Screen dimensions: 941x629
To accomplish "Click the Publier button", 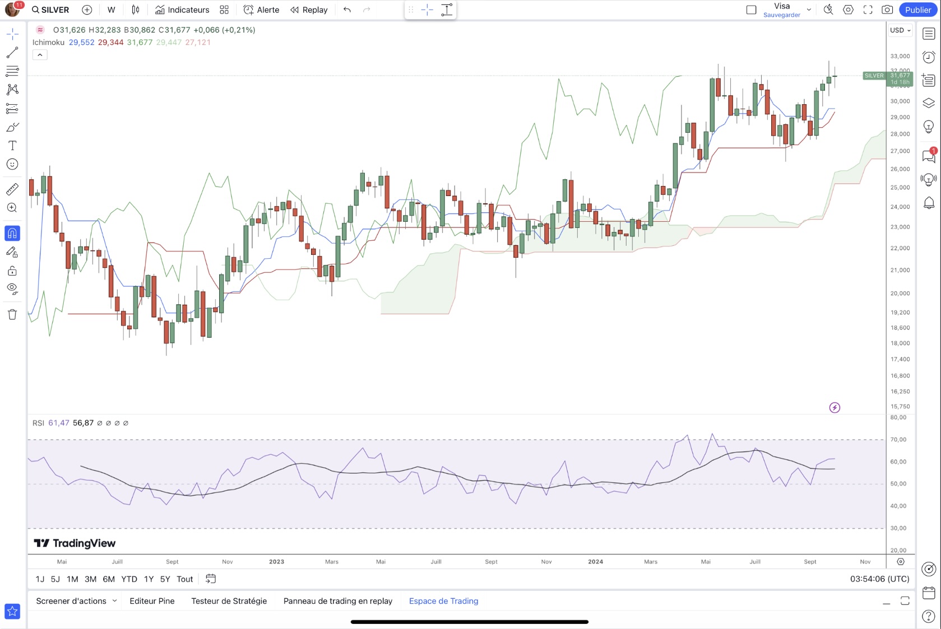I will coord(917,10).
